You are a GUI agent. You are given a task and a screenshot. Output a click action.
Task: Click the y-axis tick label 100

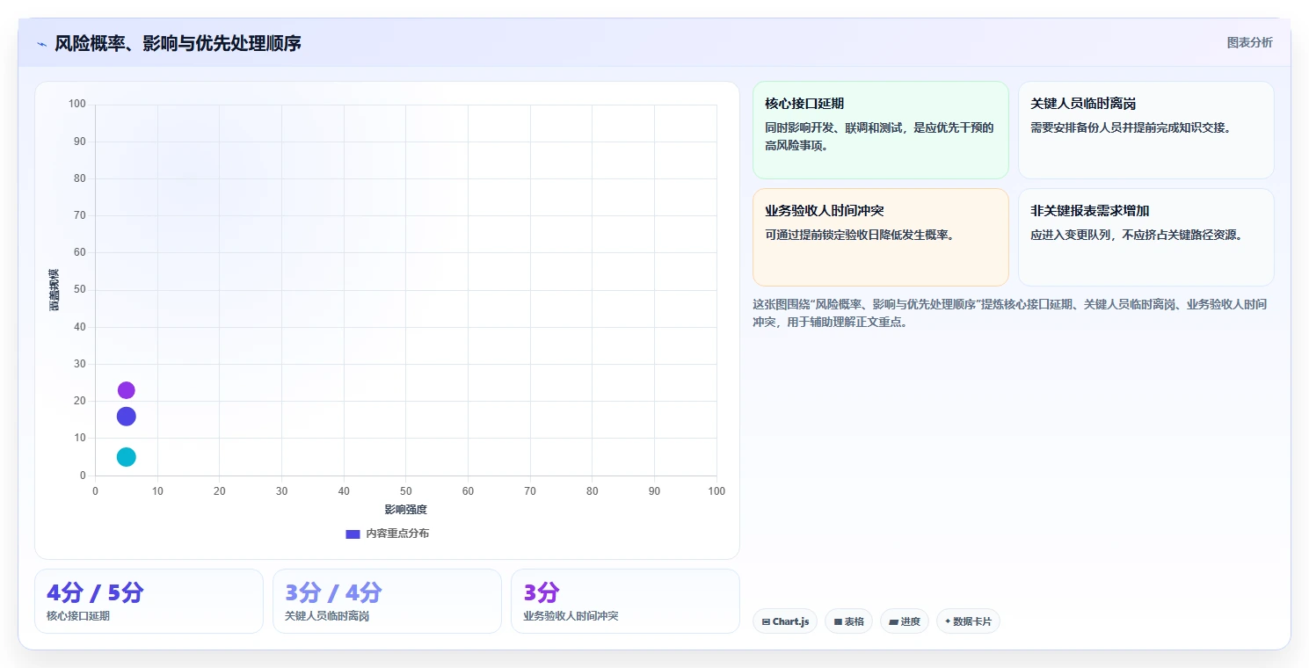tap(77, 105)
